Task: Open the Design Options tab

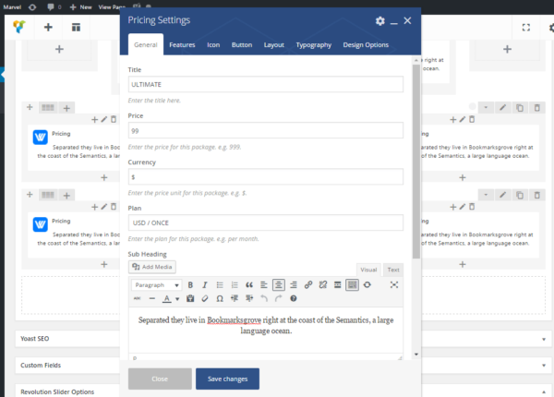Action: click(366, 44)
